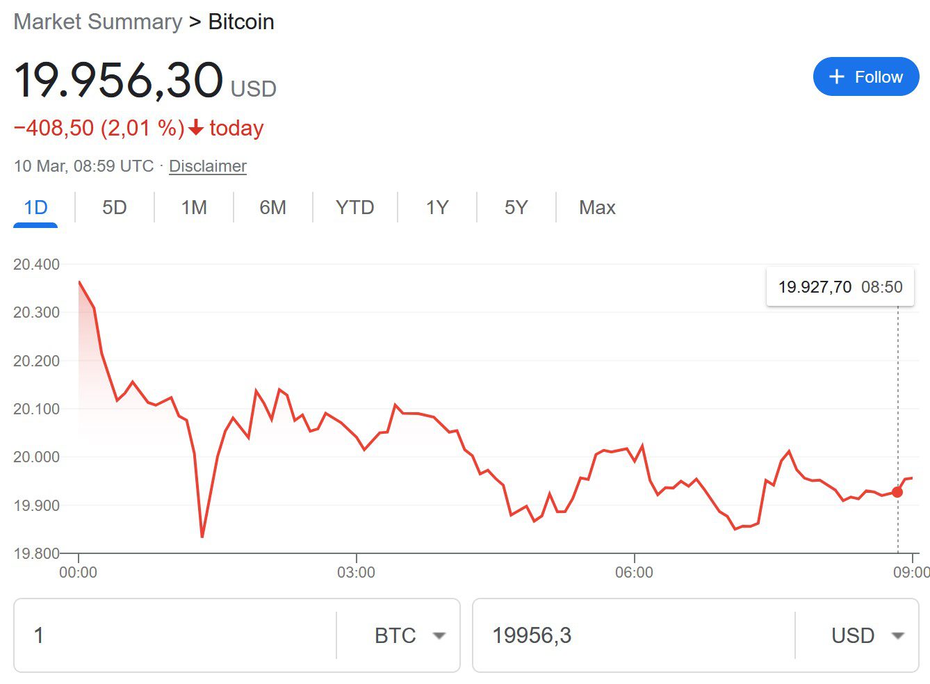Select the Max time range tab
Viewport: 930px width, 684px height.
click(x=597, y=208)
